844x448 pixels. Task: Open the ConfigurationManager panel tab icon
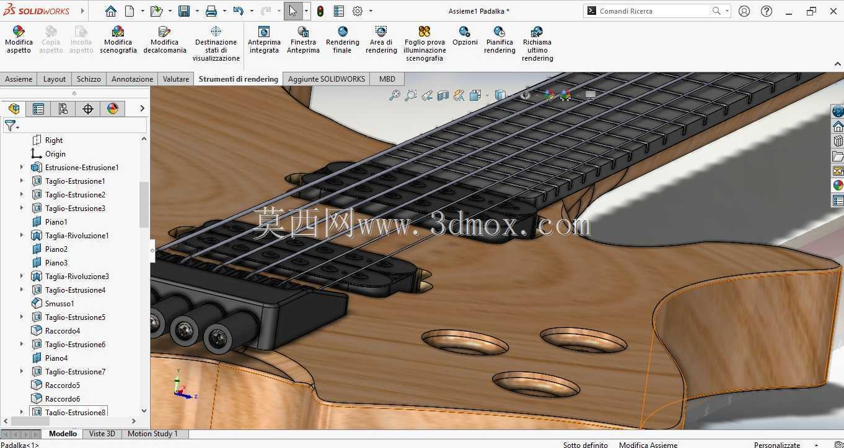click(x=63, y=109)
